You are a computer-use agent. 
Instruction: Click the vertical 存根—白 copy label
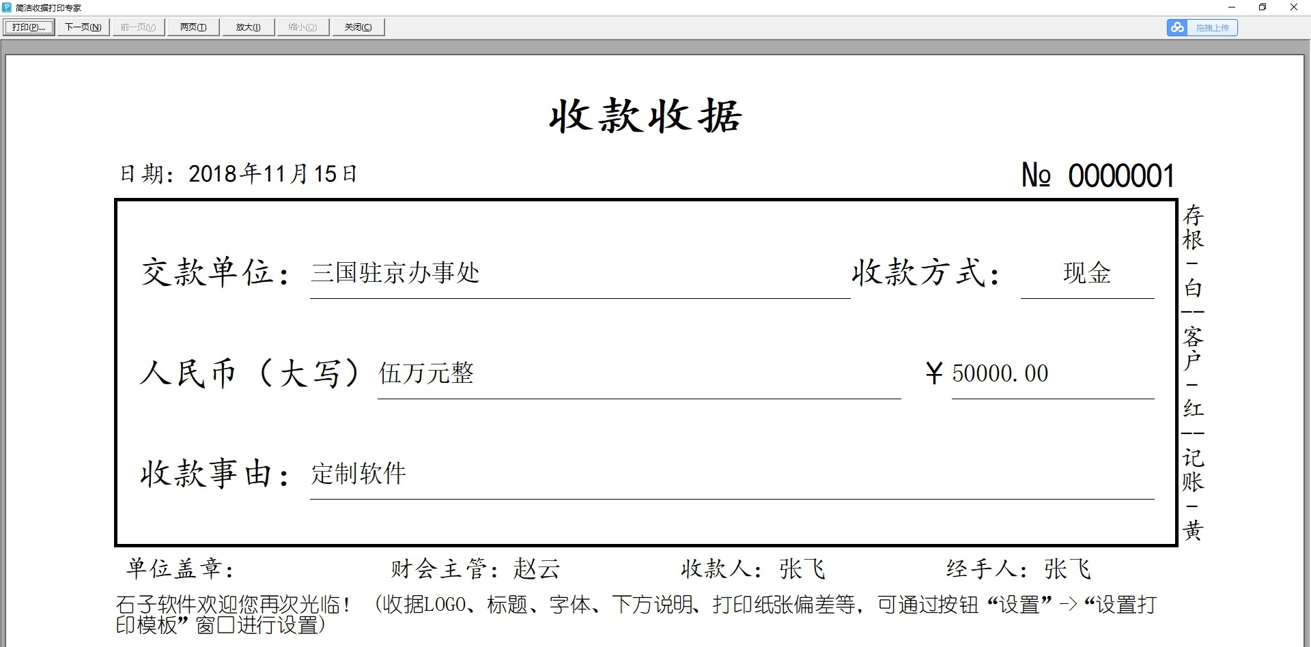[x=1193, y=252]
